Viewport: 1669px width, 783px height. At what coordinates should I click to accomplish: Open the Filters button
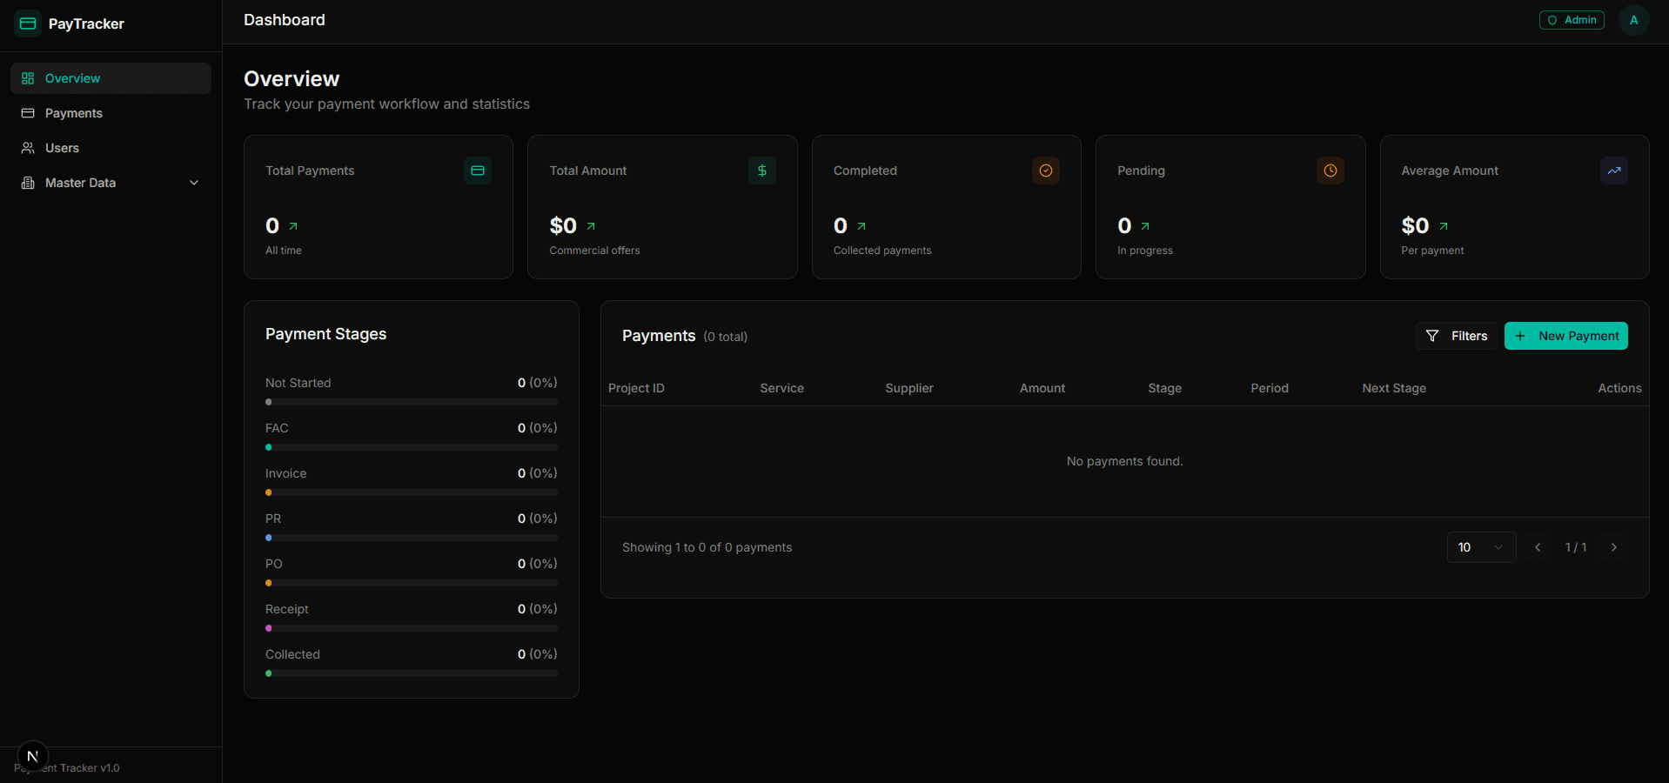1457,336
